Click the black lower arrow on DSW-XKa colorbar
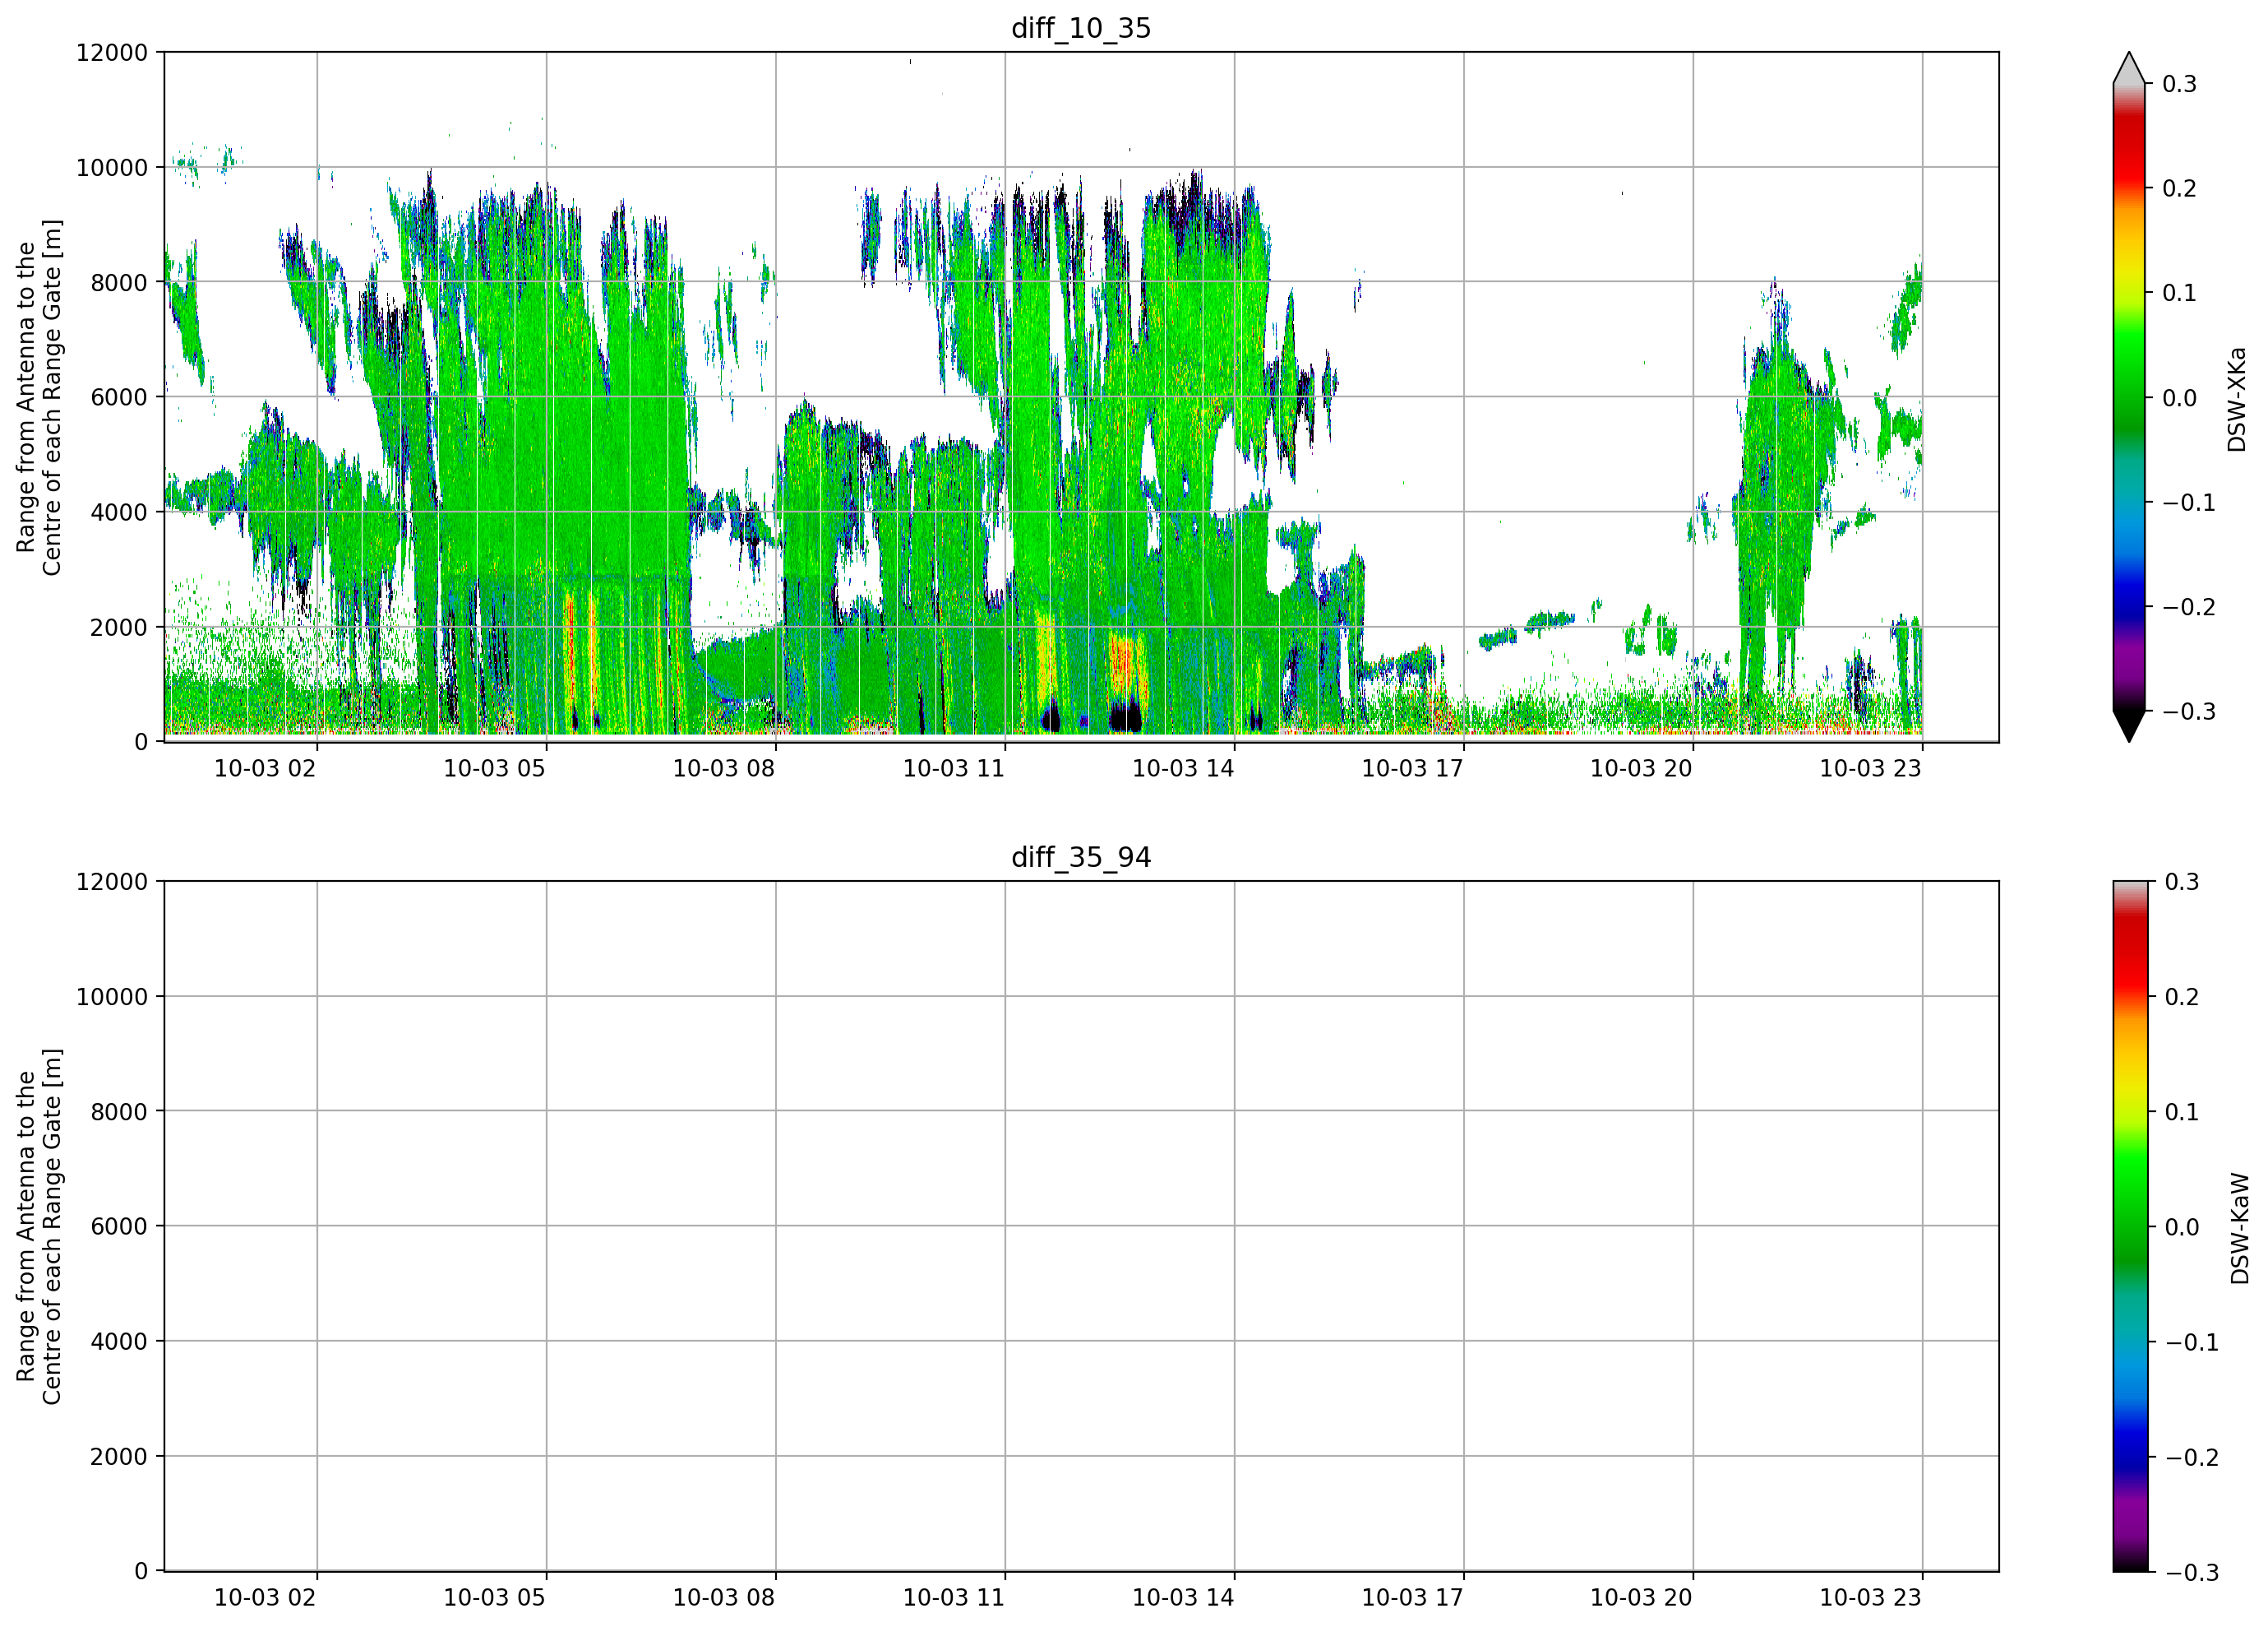This screenshot has height=1627, width=2268. point(2129,726)
